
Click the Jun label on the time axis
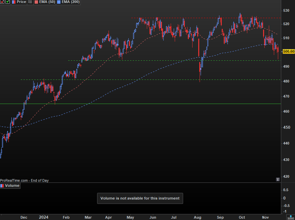point(153,217)
